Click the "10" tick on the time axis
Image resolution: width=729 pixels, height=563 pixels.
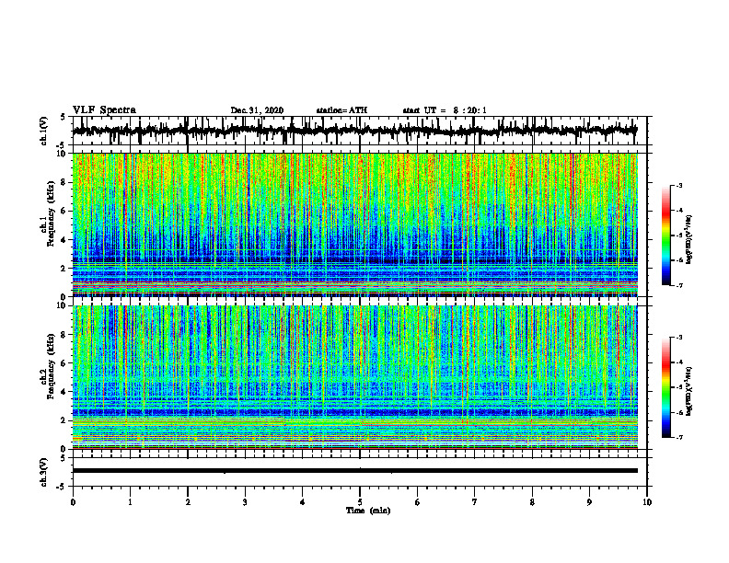[647, 502]
